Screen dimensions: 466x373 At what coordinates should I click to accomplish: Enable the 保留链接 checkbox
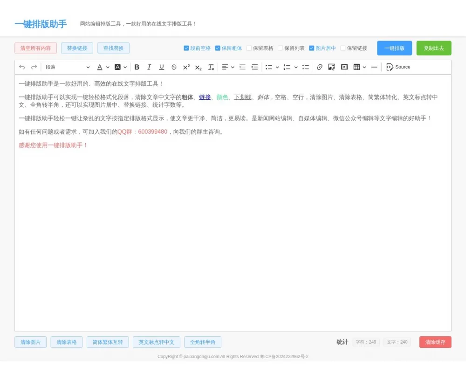click(343, 48)
